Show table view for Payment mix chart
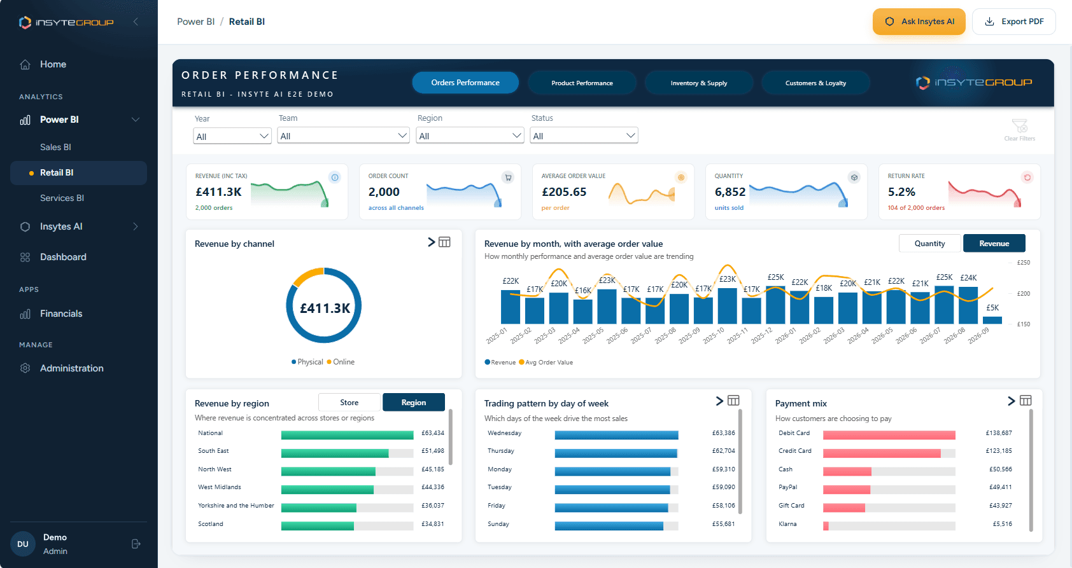The height and width of the screenshot is (568, 1072). (x=1026, y=401)
